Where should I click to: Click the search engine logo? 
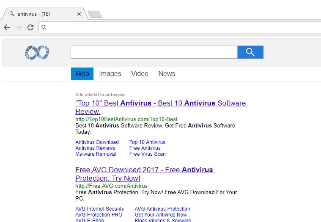[x=37, y=52]
